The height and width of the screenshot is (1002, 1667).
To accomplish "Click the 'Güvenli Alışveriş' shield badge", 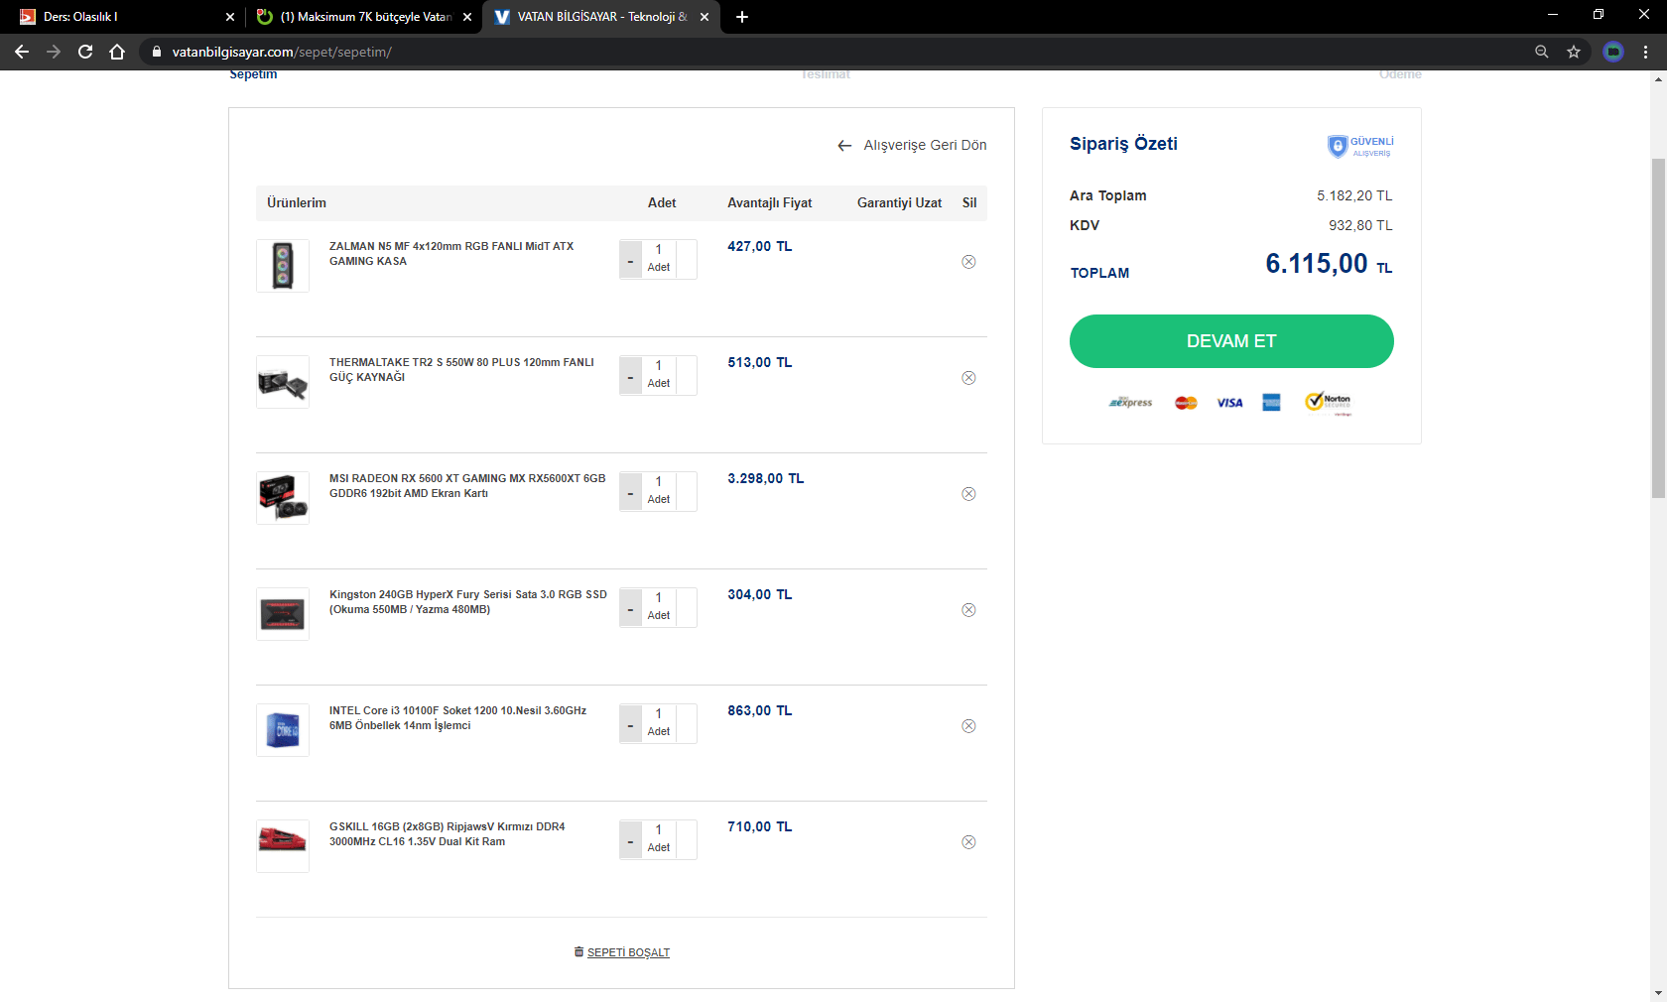I will (1360, 146).
